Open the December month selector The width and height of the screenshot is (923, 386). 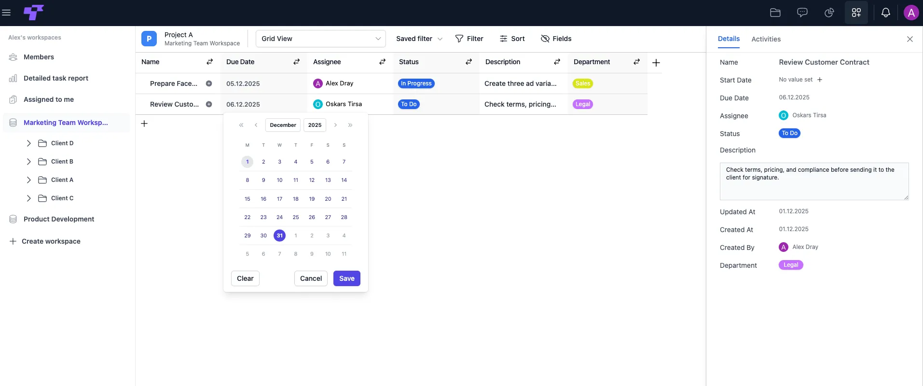283,125
